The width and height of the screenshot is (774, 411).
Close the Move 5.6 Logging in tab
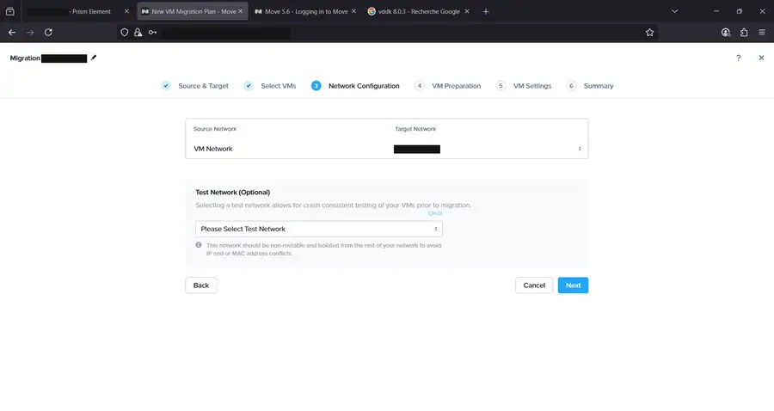click(353, 11)
